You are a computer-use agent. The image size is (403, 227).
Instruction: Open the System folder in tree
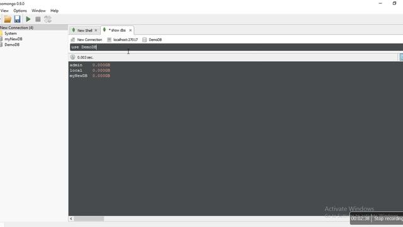tap(11, 33)
